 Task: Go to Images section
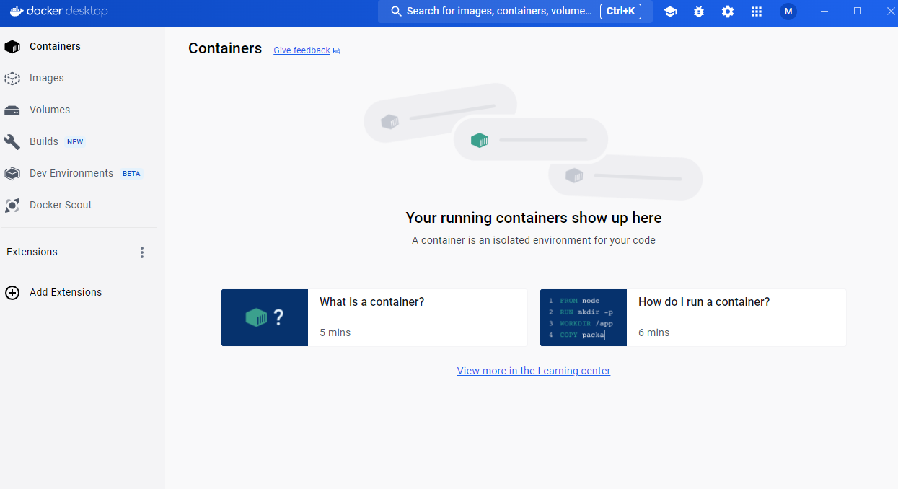pyautogui.click(x=78, y=79)
